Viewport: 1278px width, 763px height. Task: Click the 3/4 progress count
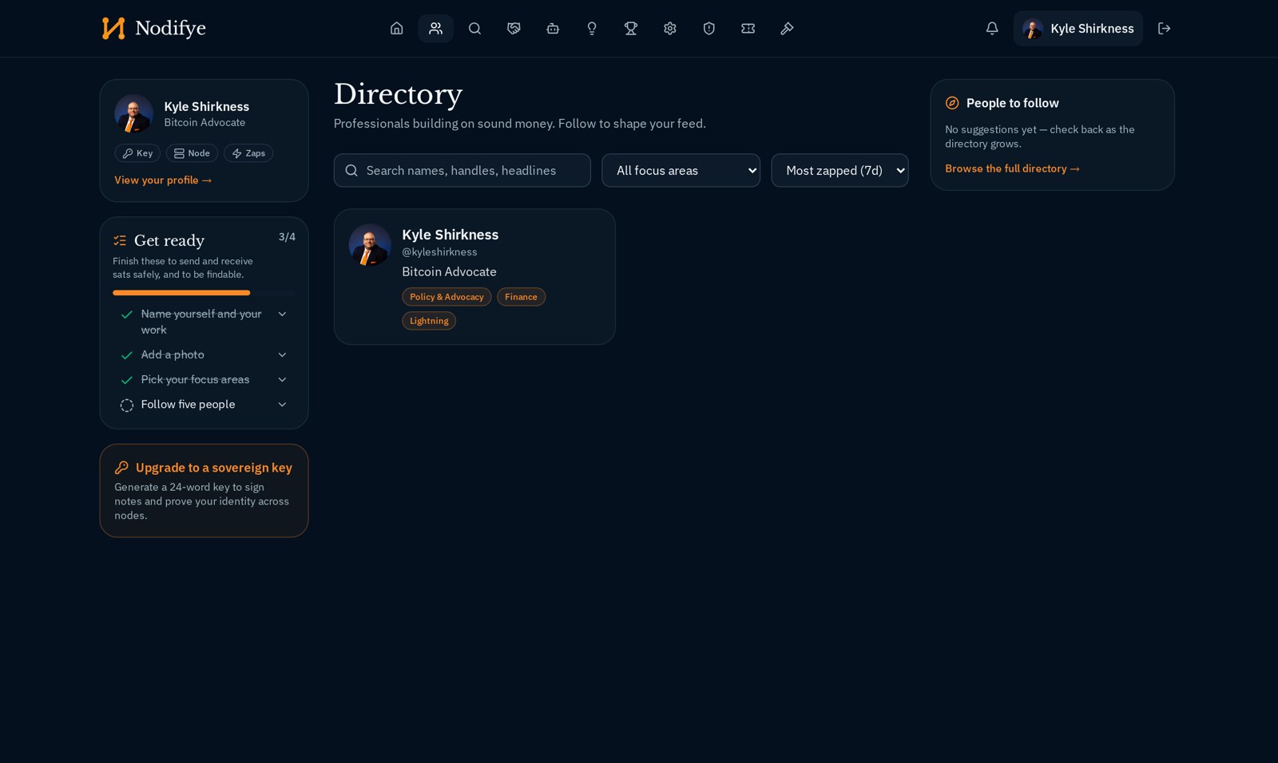[x=287, y=237]
